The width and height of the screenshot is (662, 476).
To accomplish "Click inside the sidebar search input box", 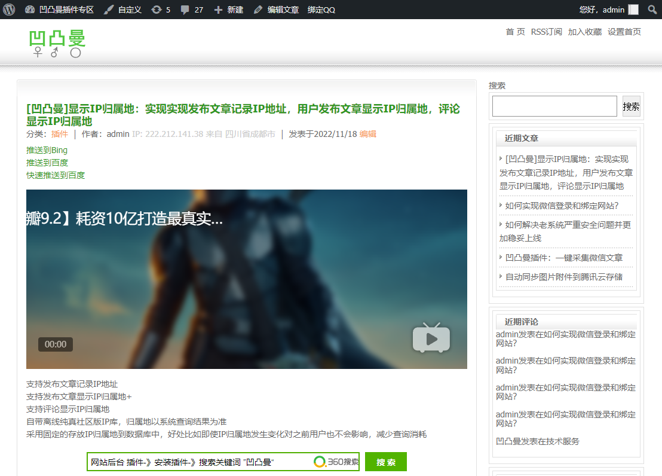I will pos(554,106).
